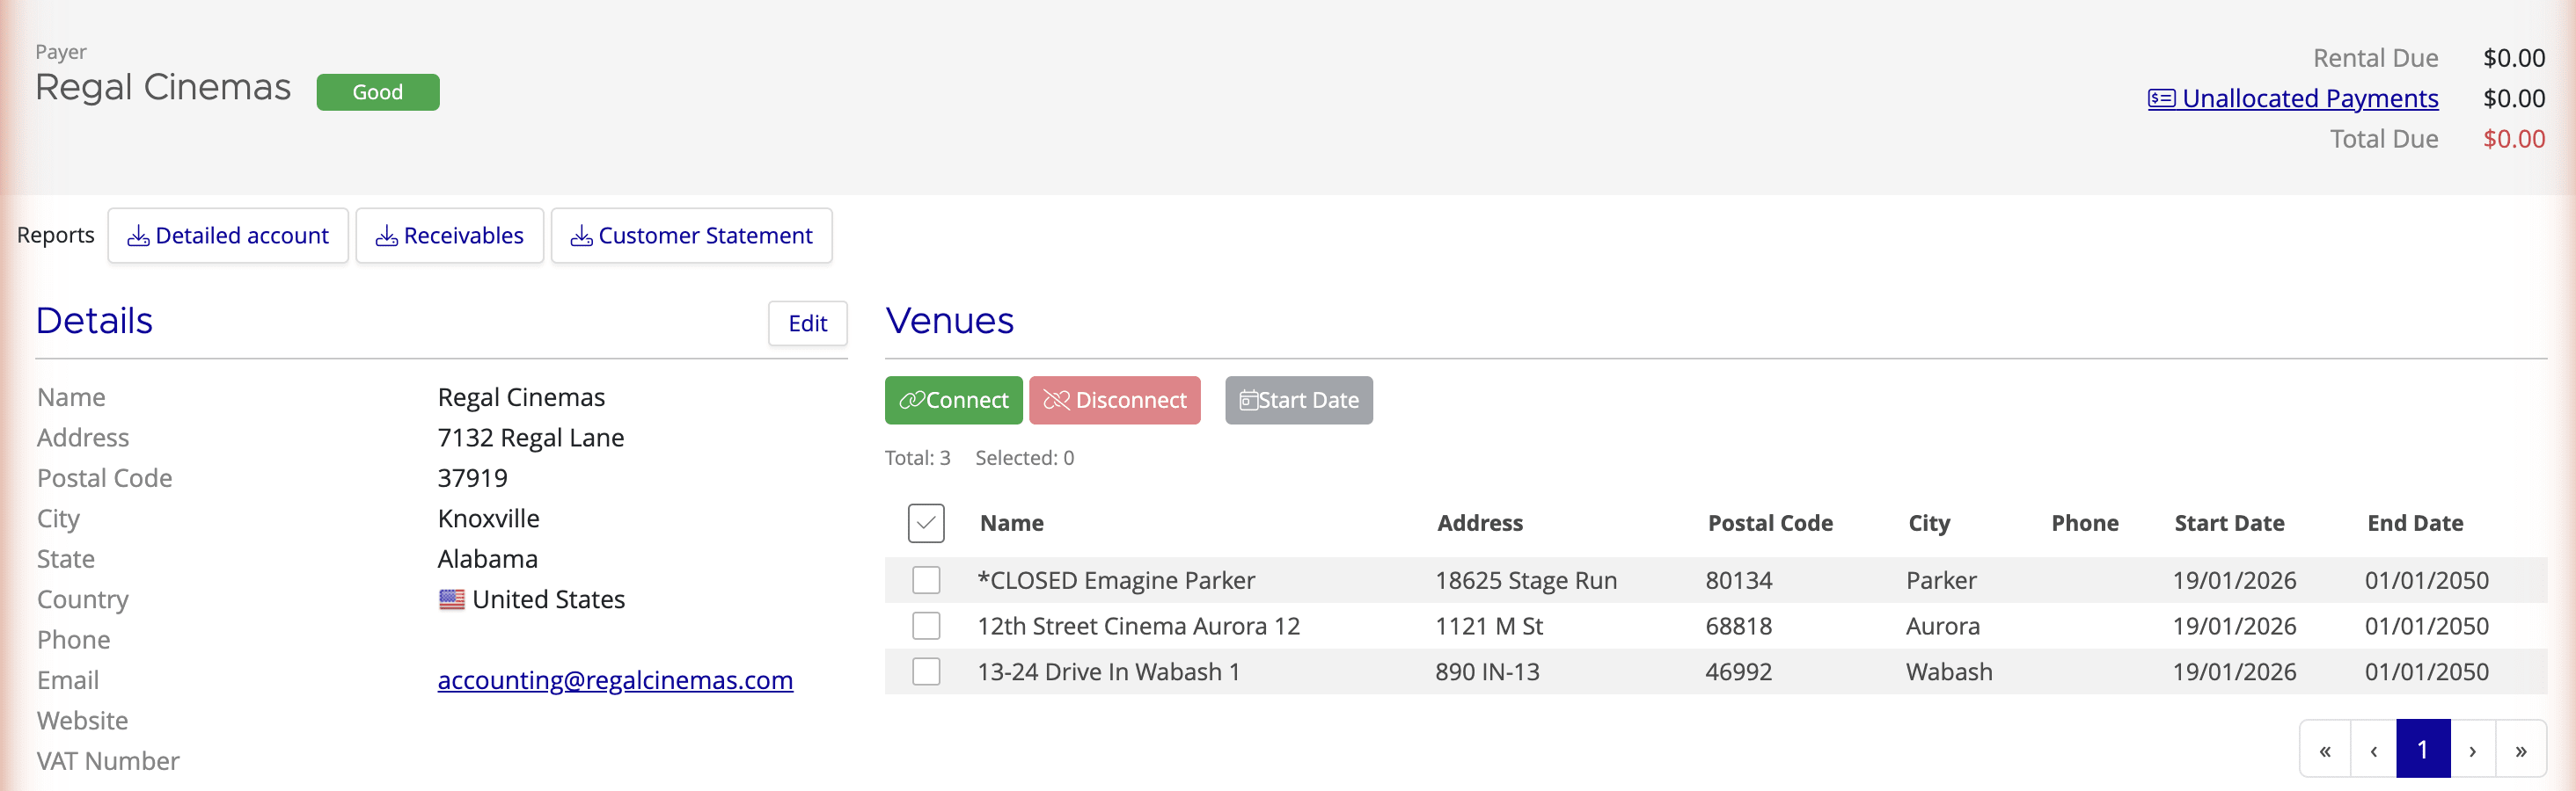The height and width of the screenshot is (791, 2576).
Task: Click the Good status badge
Action: point(378,91)
